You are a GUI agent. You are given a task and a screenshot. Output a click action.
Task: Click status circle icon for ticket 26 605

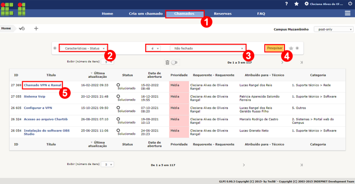118,107
